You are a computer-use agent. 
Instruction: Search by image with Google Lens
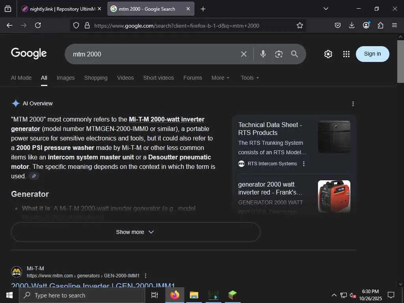pyautogui.click(x=279, y=54)
